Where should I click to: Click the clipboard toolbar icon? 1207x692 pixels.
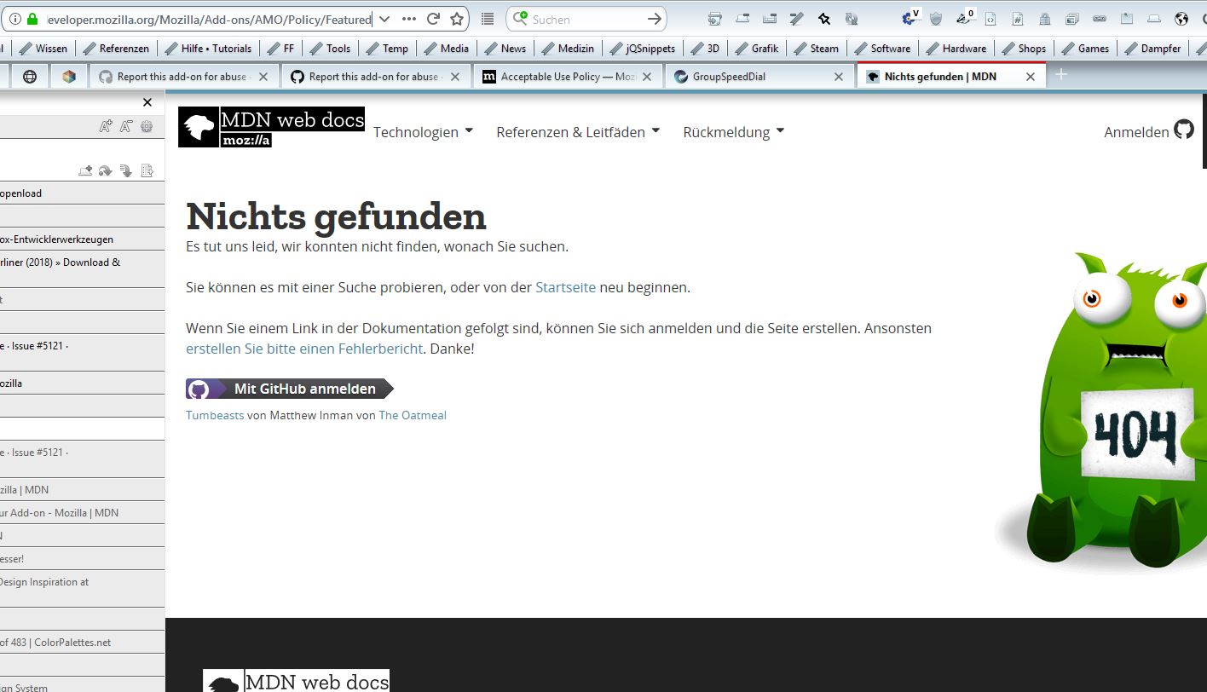pyautogui.click(x=1127, y=19)
